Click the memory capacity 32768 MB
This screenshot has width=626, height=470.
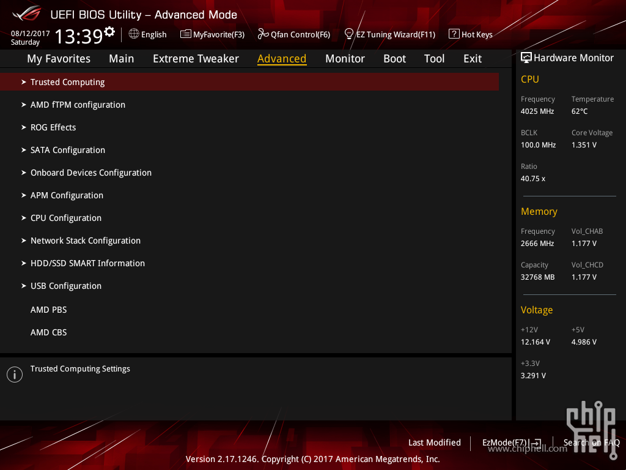click(x=538, y=277)
